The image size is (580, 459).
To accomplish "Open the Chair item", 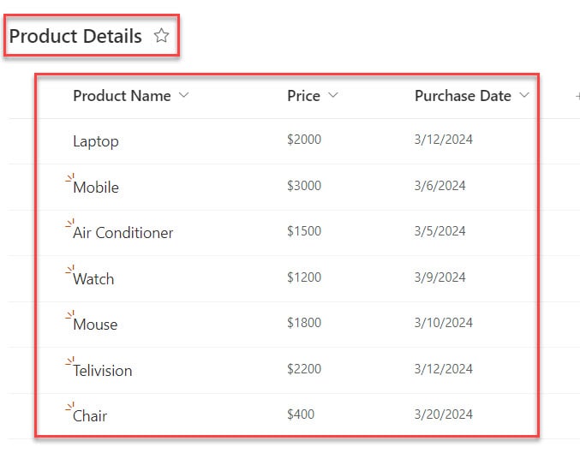I will (x=90, y=416).
